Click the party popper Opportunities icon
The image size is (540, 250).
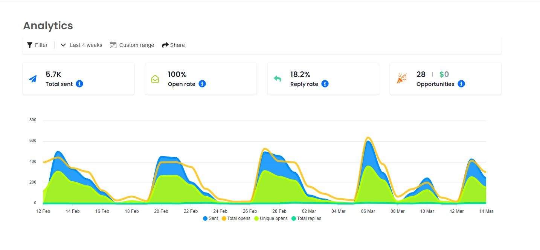pos(402,78)
